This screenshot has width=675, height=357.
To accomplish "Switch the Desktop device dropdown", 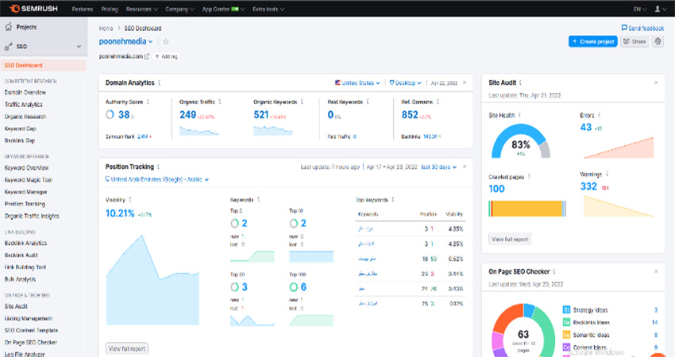I will 405,83.
